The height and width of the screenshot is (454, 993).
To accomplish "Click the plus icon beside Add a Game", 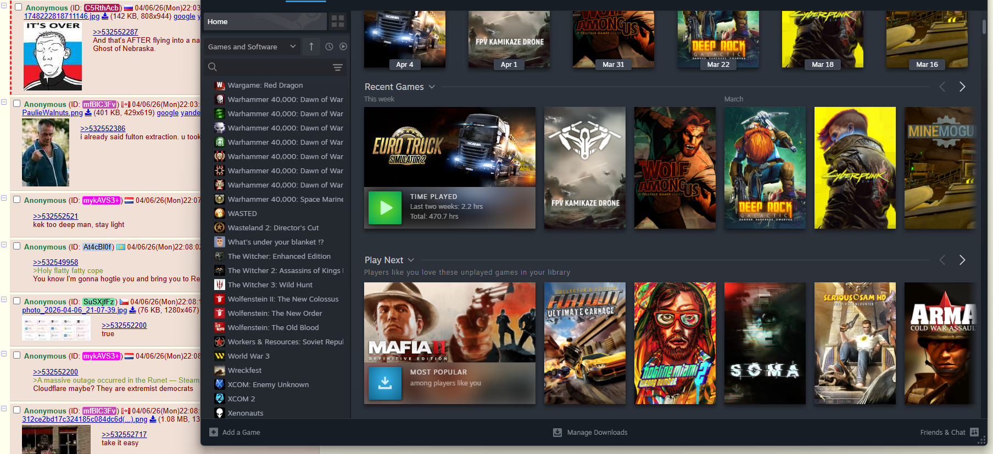I will click(214, 432).
